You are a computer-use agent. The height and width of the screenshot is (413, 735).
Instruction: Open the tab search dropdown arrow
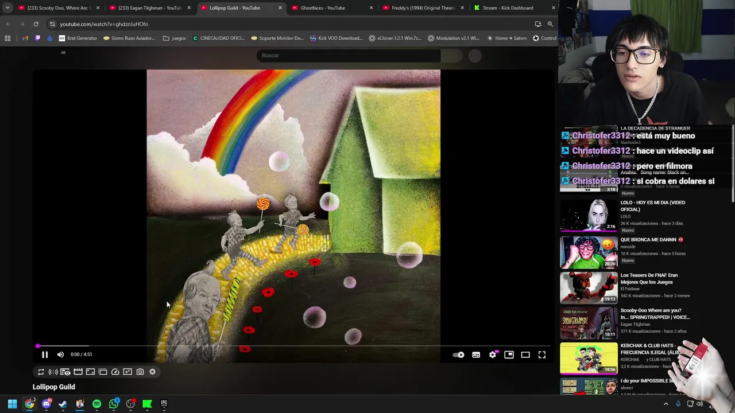click(7, 8)
